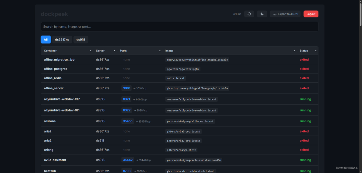Sort by the Image column arrow
Image resolution: width=362 pixels, height=173 pixels.
(x=294, y=51)
